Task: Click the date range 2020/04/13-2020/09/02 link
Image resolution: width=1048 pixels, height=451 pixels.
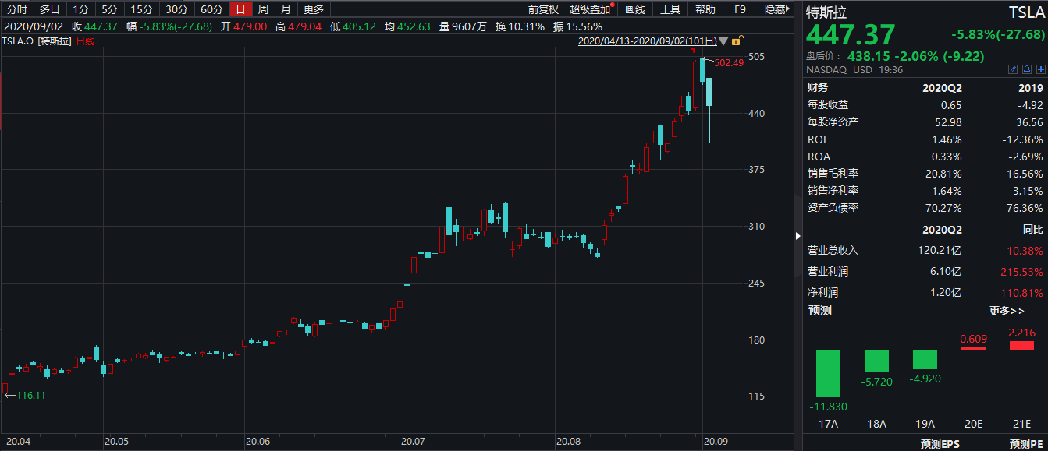Action: [647, 41]
